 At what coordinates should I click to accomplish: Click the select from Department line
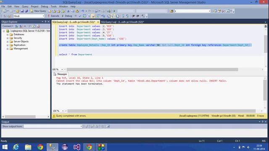coord(75,55)
